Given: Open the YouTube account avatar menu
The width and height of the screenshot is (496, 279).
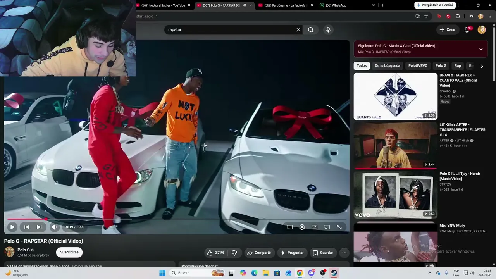Looking at the screenshot, I should 482,30.
